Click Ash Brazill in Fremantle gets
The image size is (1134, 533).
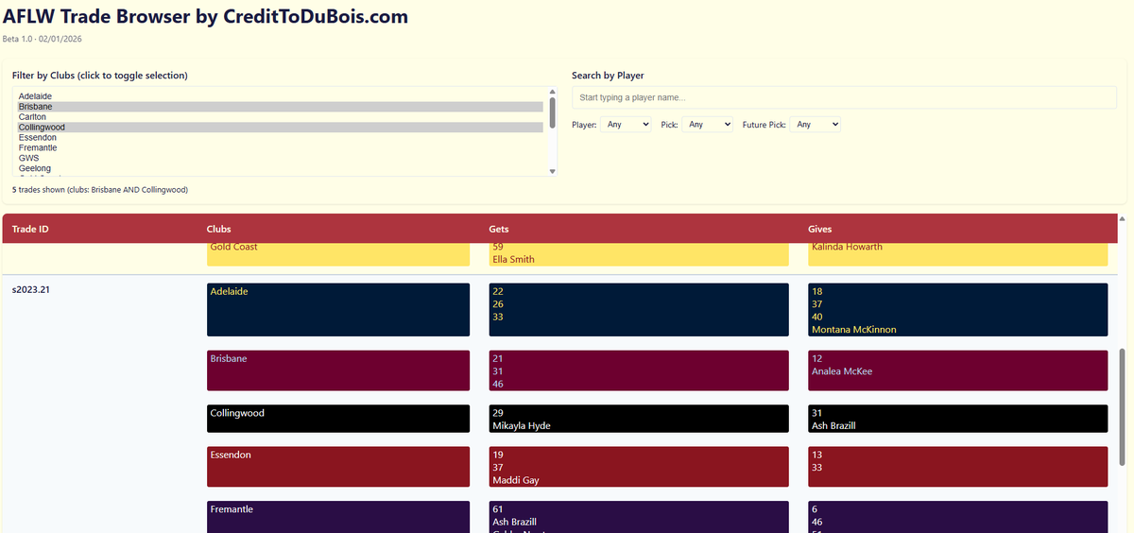coord(514,522)
